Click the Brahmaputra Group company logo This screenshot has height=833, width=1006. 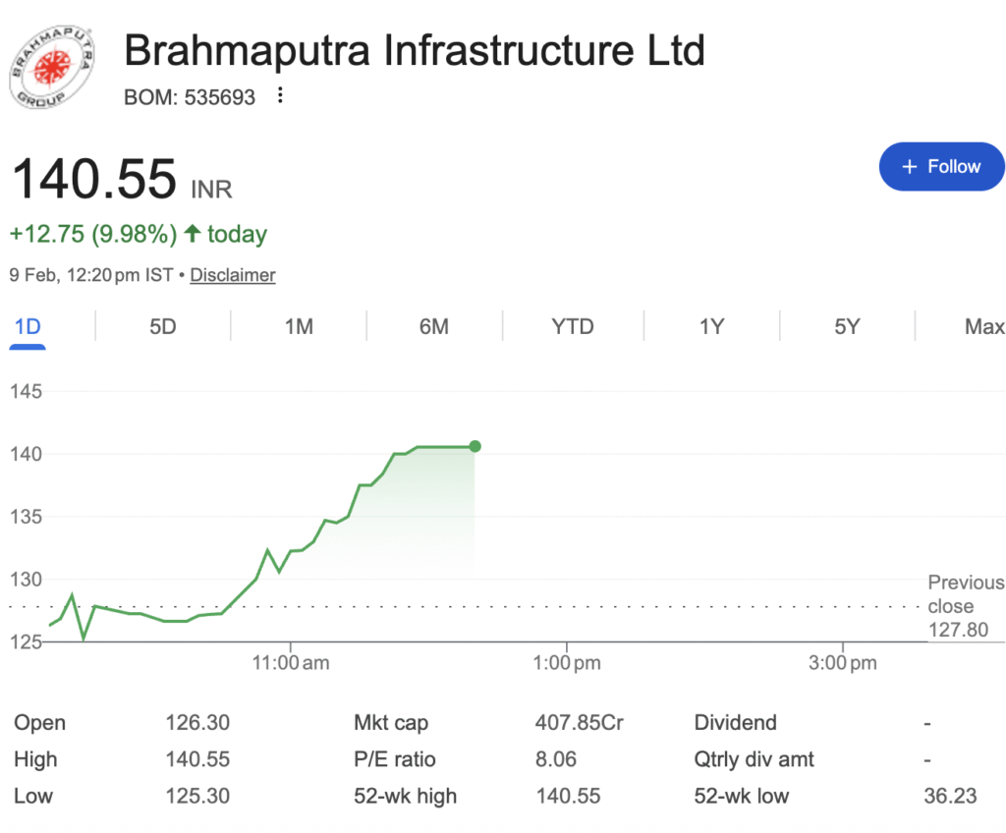coord(50,69)
